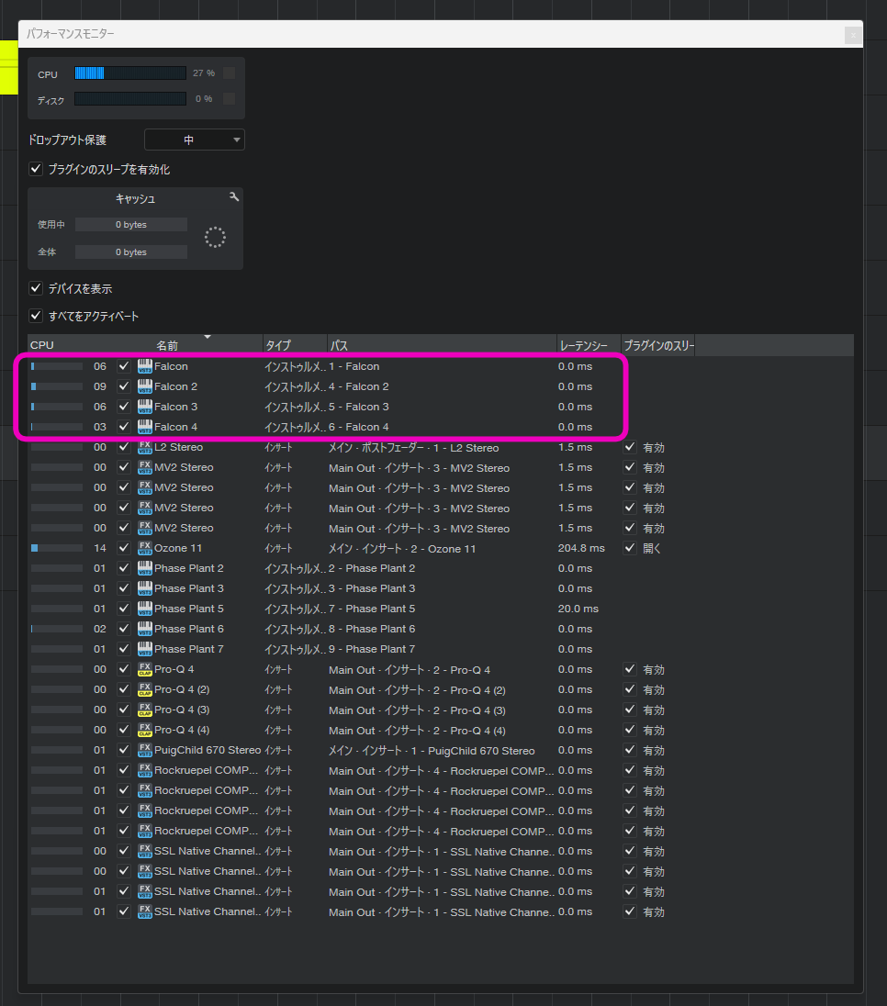The width and height of the screenshot is (887, 1006).
Task: Click the Pro-Q 4 CLAP plugin icon
Action: coord(144,669)
